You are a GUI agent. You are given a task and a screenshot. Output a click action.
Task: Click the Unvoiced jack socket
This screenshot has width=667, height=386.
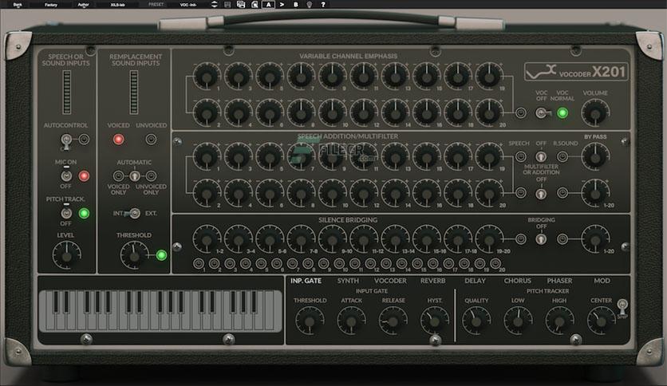[151, 139]
